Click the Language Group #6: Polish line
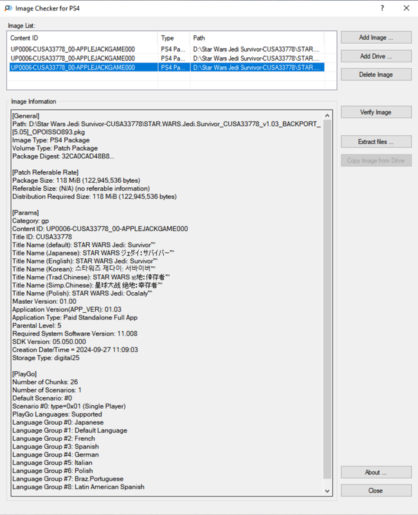This screenshot has width=418, height=515. pyautogui.click(x=53, y=471)
